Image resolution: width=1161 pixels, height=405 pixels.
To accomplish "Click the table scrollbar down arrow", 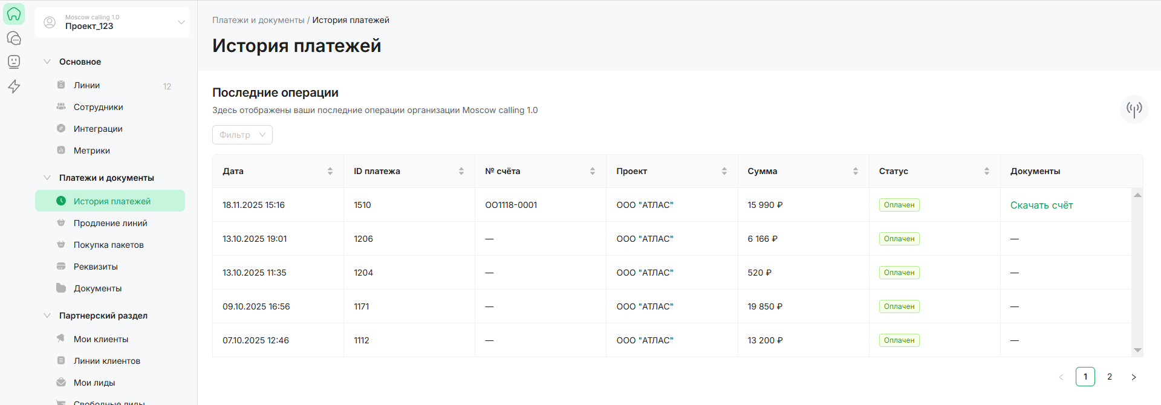I will [x=1137, y=350].
